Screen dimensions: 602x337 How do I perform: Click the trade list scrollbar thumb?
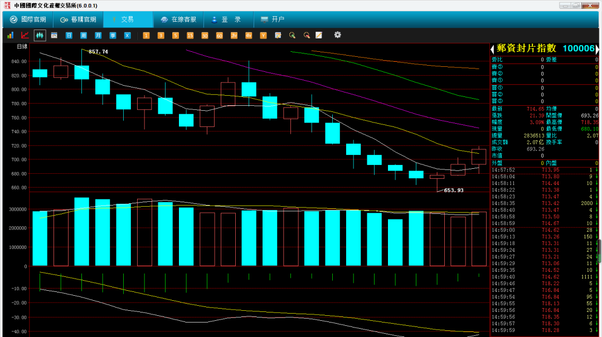pos(600,251)
